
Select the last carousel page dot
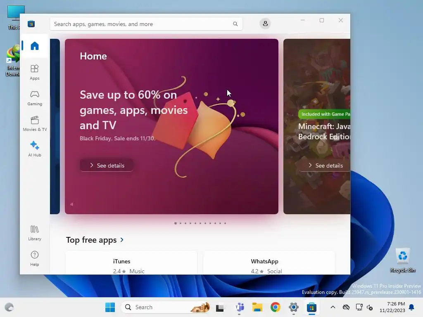(x=225, y=223)
